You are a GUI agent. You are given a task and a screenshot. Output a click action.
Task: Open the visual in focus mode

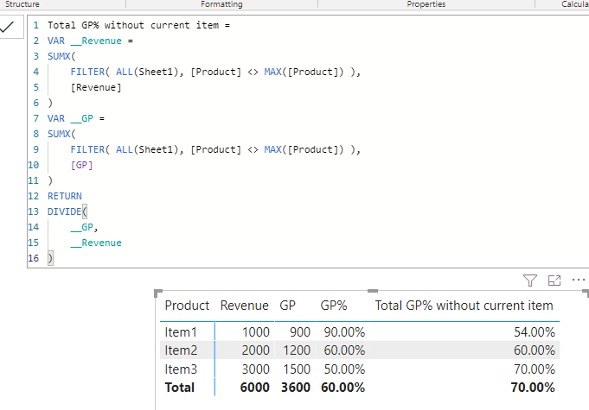(x=554, y=281)
